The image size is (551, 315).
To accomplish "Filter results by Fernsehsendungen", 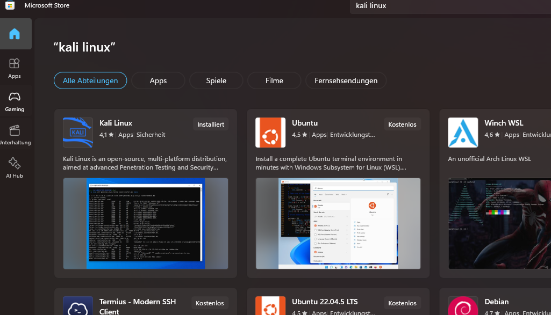I will coord(346,80).
